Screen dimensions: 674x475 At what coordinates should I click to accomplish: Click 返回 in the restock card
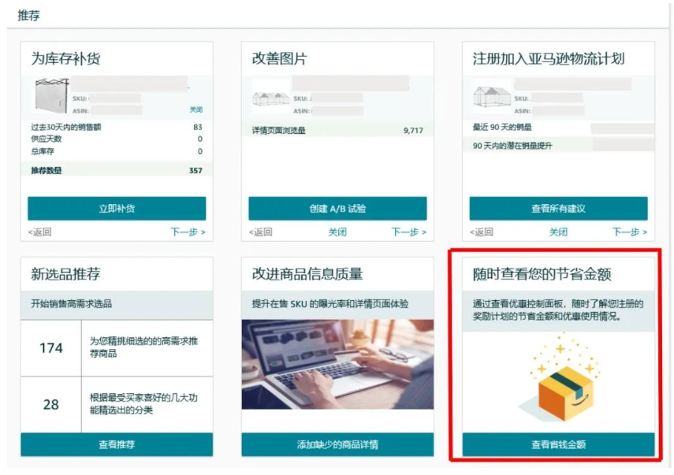(x=40, y=232)
